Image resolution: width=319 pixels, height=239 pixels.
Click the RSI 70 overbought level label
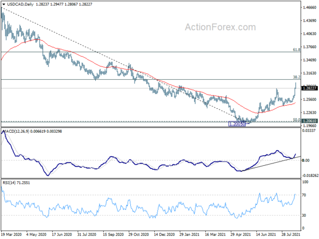(x=304, y=195)
